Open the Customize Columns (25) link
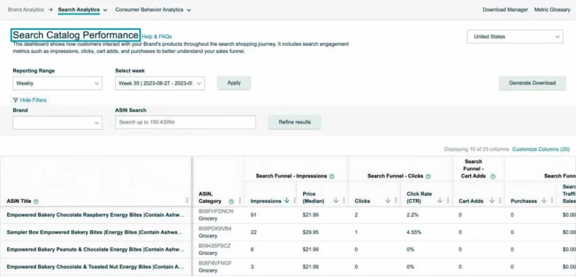This screenshot has width=576, height=277. (x=541, y=149)
